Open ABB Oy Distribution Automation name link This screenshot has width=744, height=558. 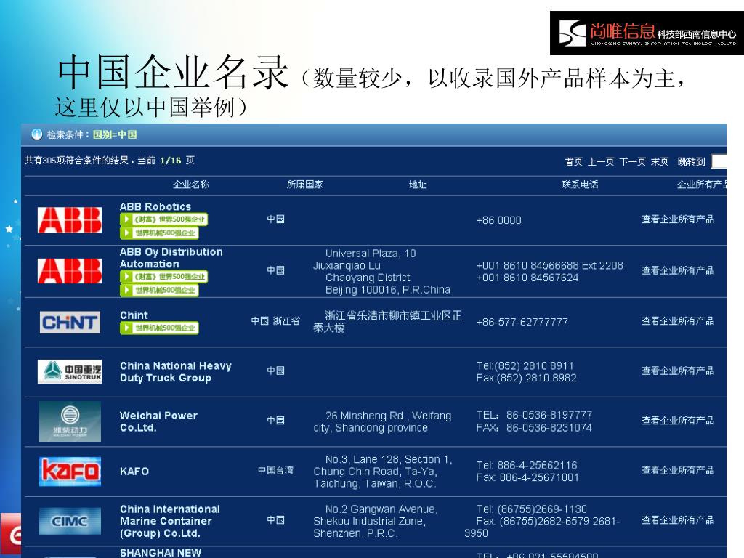pos(171,258)
